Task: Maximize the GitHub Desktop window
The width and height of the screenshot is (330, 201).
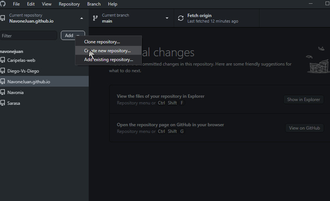Action: [327, 4]
